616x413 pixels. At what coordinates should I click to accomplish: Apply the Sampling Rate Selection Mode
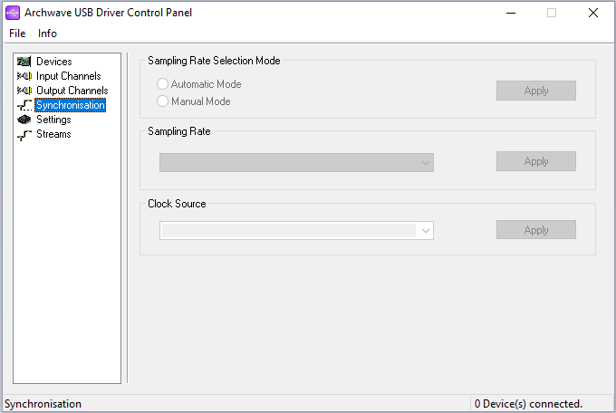pos(535,91)
